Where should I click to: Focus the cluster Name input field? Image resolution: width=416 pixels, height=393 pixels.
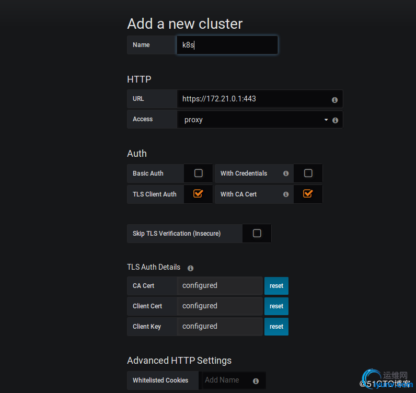pos(227,45)
